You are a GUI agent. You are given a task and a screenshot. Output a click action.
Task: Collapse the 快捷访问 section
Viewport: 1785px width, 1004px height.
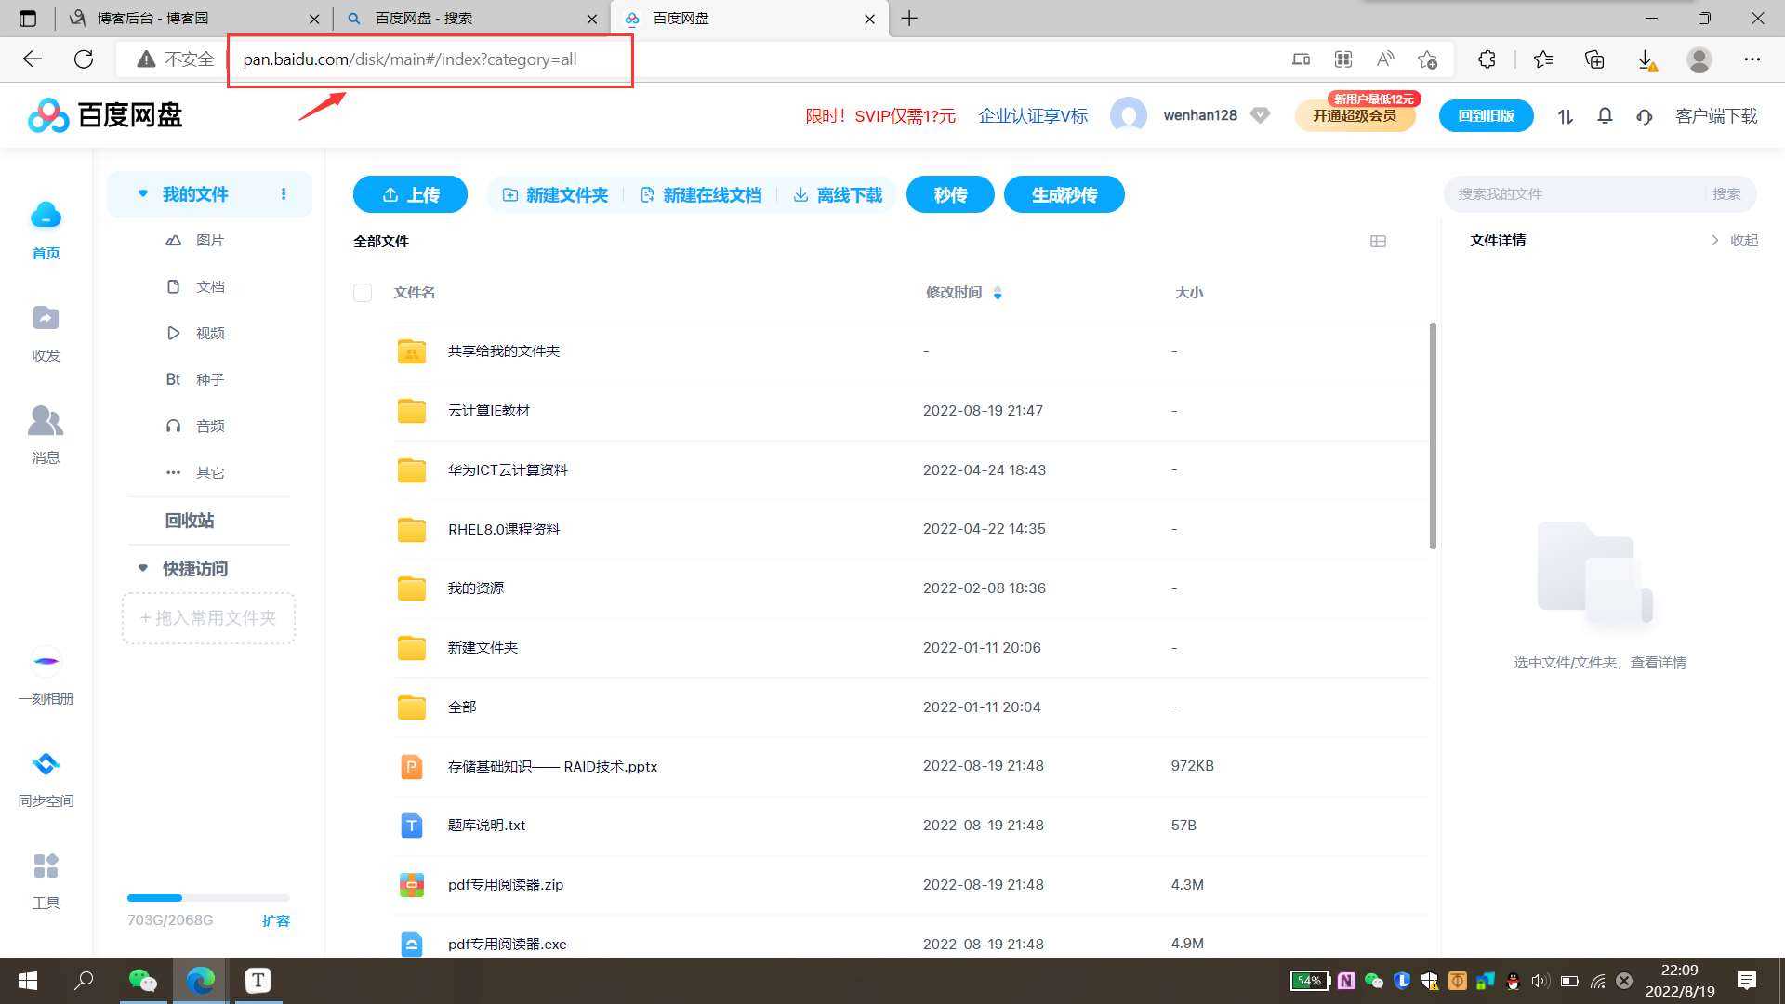[x=142, y=568]
